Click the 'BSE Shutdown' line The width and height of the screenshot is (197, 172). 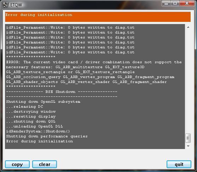pyautogui.click(x=62, y=92)
